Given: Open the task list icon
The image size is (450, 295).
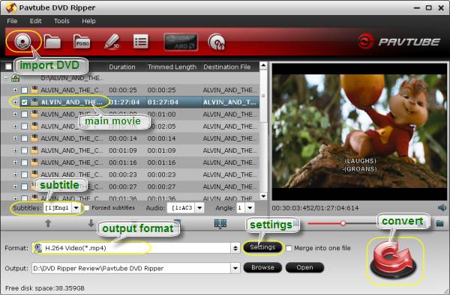Looking at the screenshot, I should [x=141, y=42].
